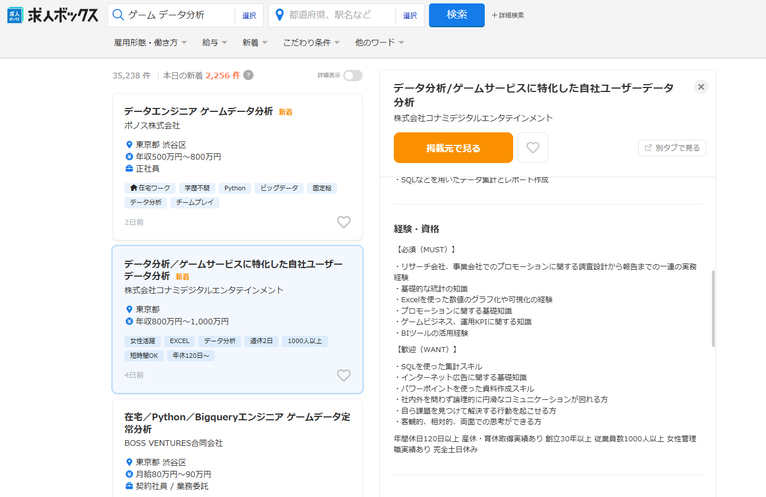
Task: Expand the 雇用形態・働き方 filter
Action: (x=151, y=42)
